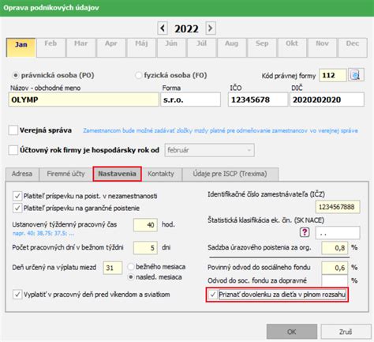Cancel with the Zruš button

pos(346,332)
